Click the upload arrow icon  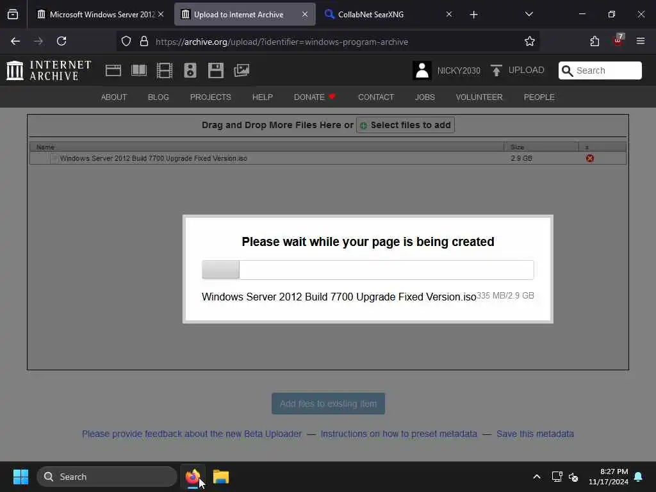[496, 70]
